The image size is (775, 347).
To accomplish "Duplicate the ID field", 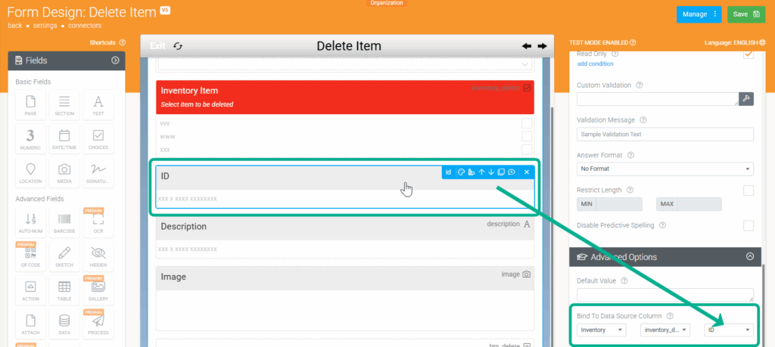I will [x=501, y=172].
